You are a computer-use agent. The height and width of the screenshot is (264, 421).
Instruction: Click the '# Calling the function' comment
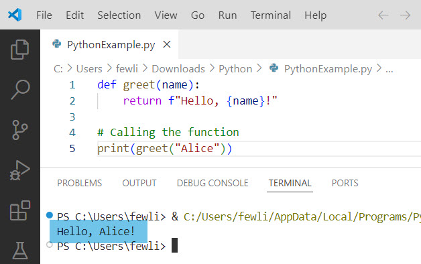168,133
